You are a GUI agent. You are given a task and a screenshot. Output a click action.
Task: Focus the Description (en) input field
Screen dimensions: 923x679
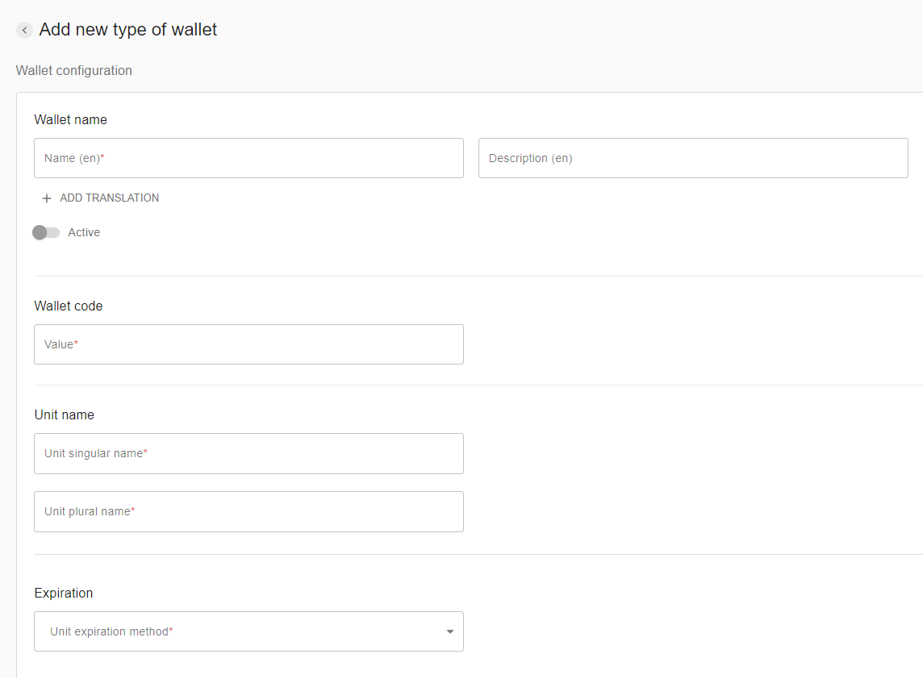(693, 158)
